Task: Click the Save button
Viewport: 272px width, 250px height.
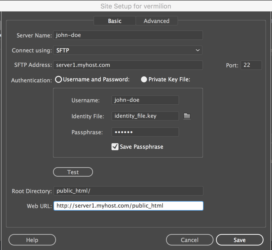Action: [239, 240]
